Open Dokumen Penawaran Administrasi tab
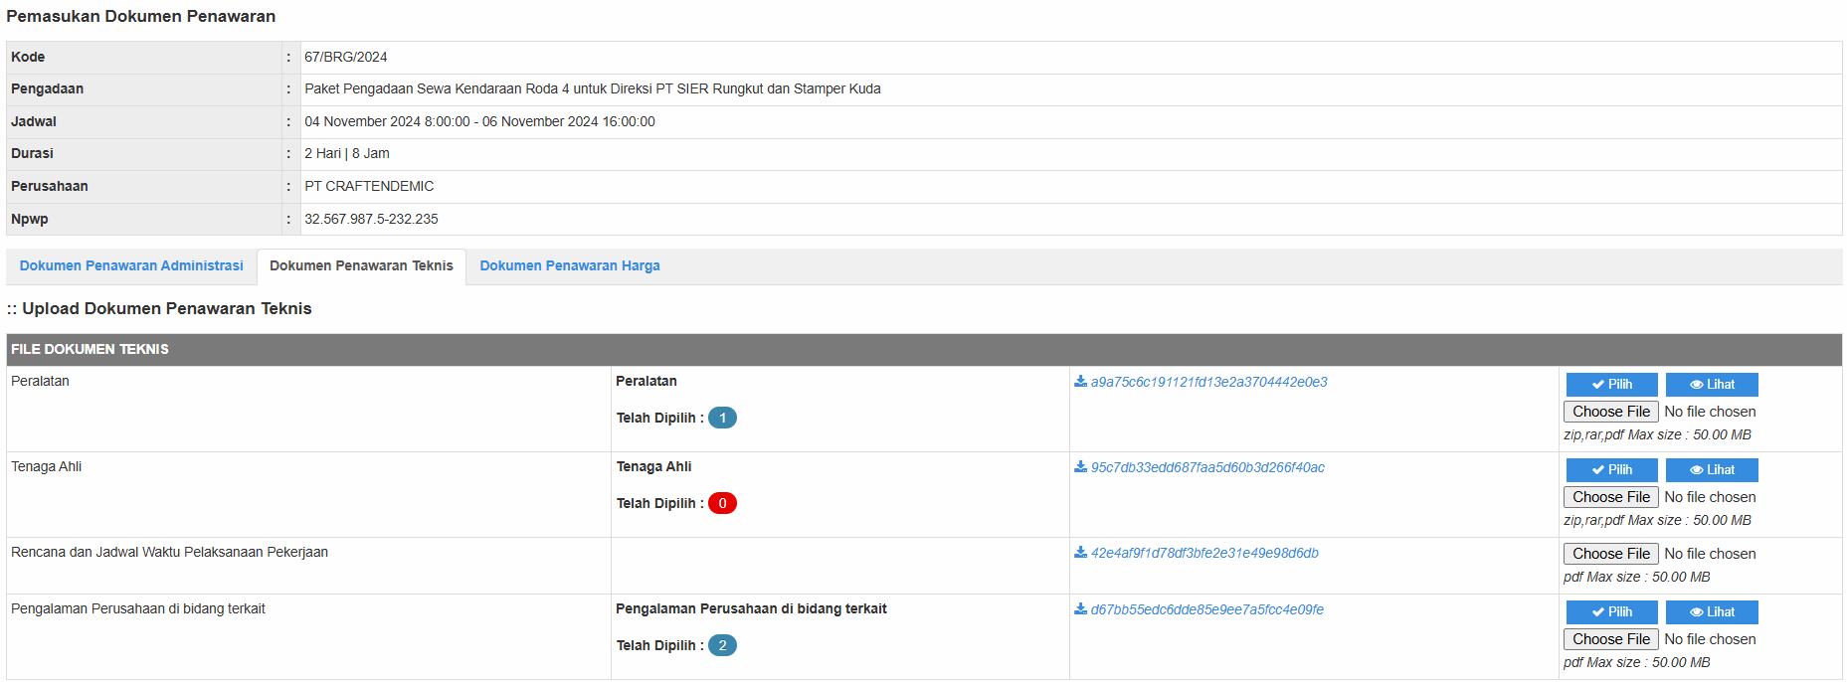 [x=131, y=266]
